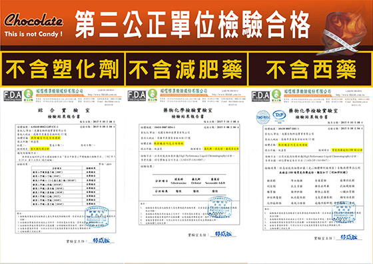Select the 不含減肥藥 banner
The image size is (373, 264).
[186, 69]
